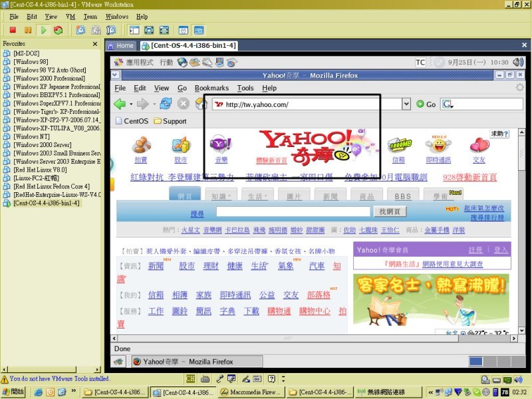Click the TC input method indicator in GNOME panel
Screen dimensions: 532x399
pyautogui.click(x=420, y=63)
